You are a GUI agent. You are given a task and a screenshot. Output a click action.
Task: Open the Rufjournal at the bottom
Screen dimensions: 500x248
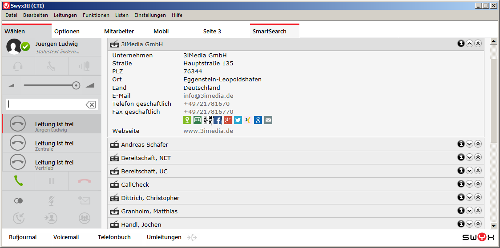(23, 237)
